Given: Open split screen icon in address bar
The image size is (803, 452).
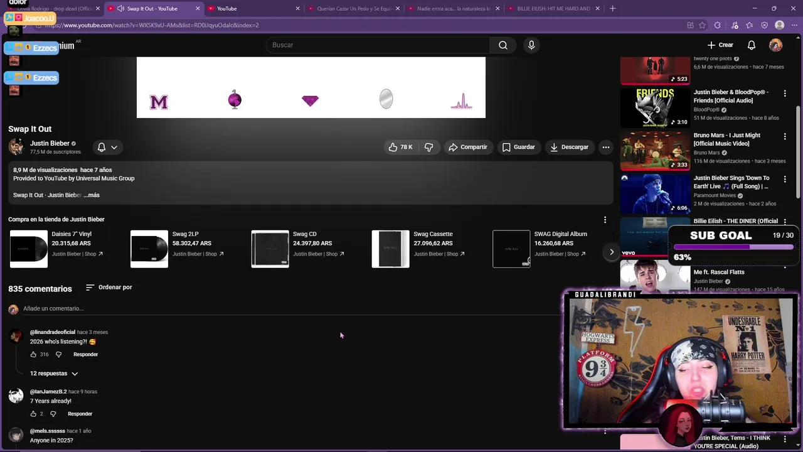Looking at the screenshot, I should pos(690,25).
